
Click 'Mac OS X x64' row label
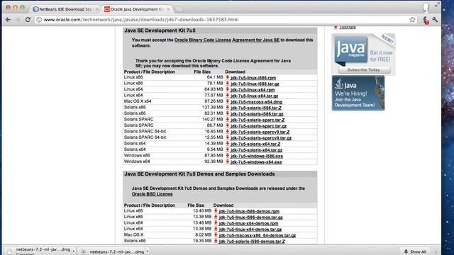tap(138, 101)
